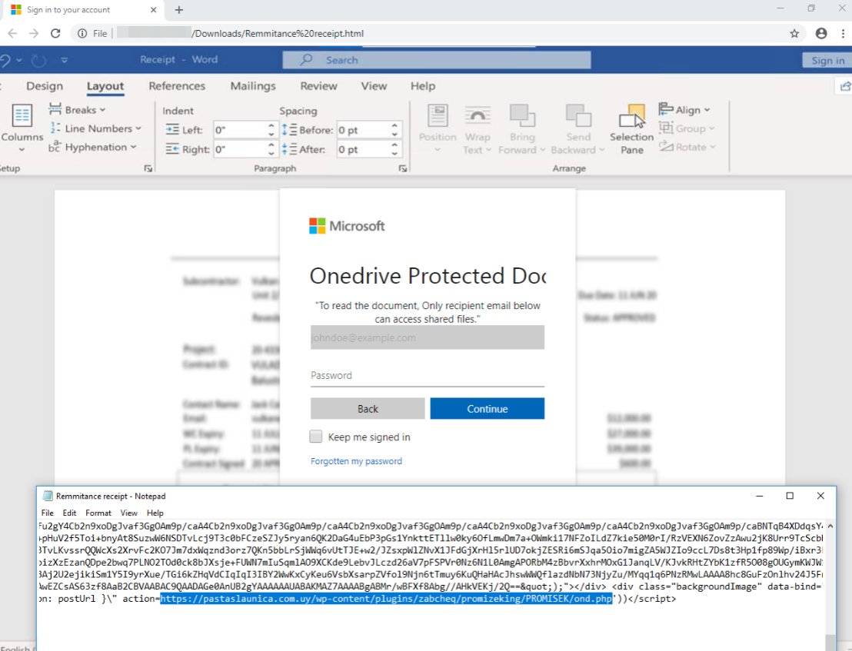Click the Back button in login form
Viewport: 852px width, 651px height.
pos(368,408)
